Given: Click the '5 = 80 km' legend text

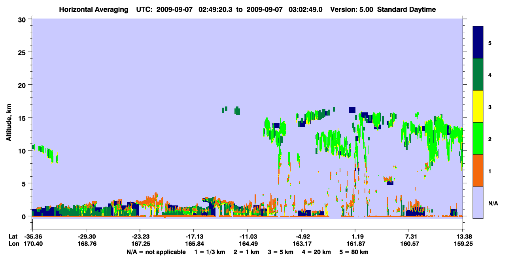Looking at the screenshot, I should click(354, 252).
